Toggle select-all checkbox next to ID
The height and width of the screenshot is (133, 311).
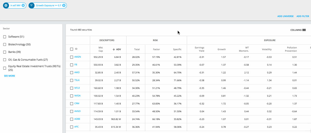(72, 49)
